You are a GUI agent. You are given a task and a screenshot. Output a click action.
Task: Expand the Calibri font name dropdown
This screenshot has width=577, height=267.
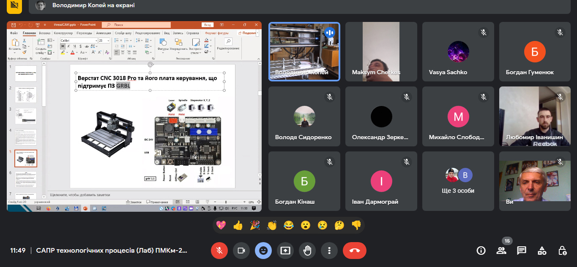tap(96, 40)
